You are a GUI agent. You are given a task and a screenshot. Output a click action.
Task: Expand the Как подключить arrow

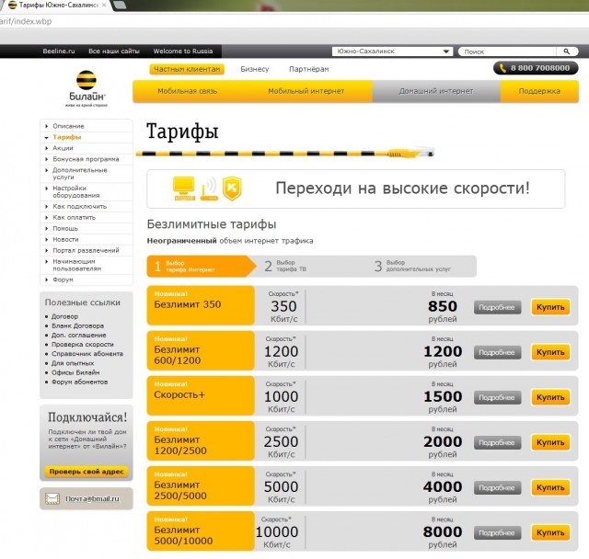46,206
